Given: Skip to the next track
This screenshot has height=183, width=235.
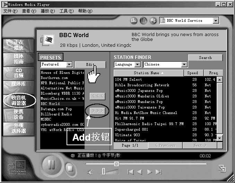Looking at the screenshot, I should point(158,172).
